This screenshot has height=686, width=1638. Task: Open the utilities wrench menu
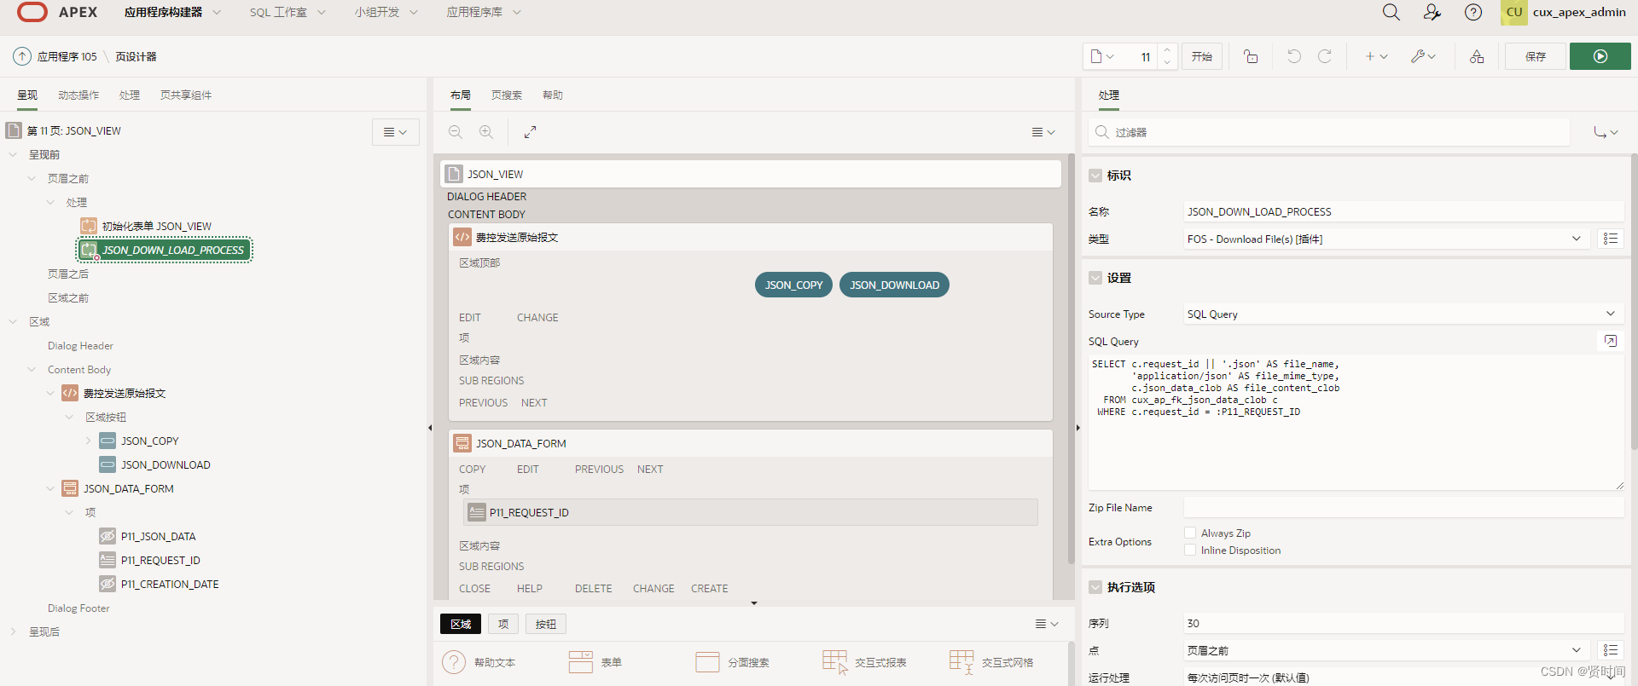1423,56
